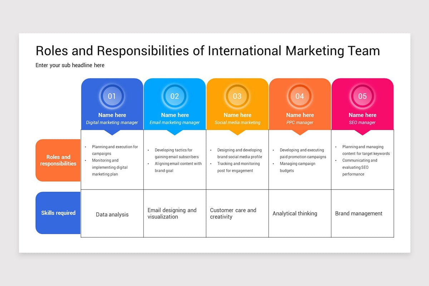Image resolution: width=429 pixels, height=286 pixels.
Task: Click the Analytical thinking skill cell
Action: (x=295, y=213)
